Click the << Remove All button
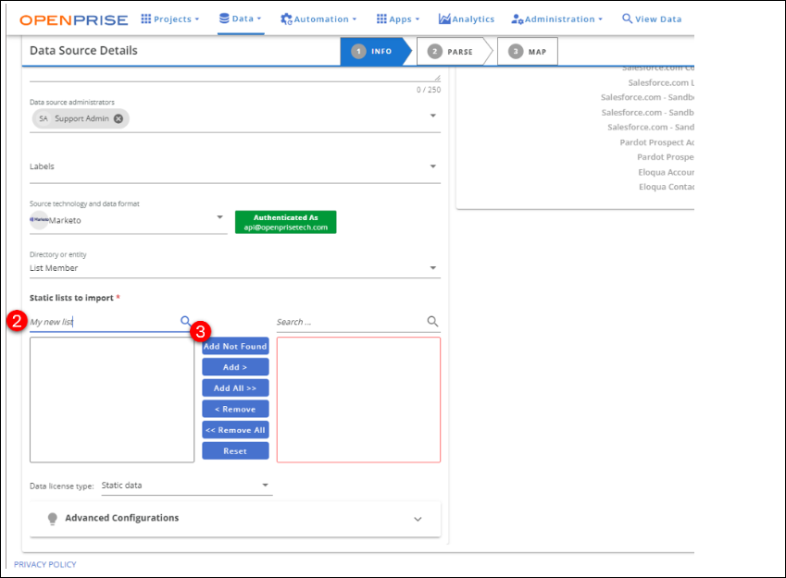Screen dimensions: 786x578 click(x=235, y=430)
